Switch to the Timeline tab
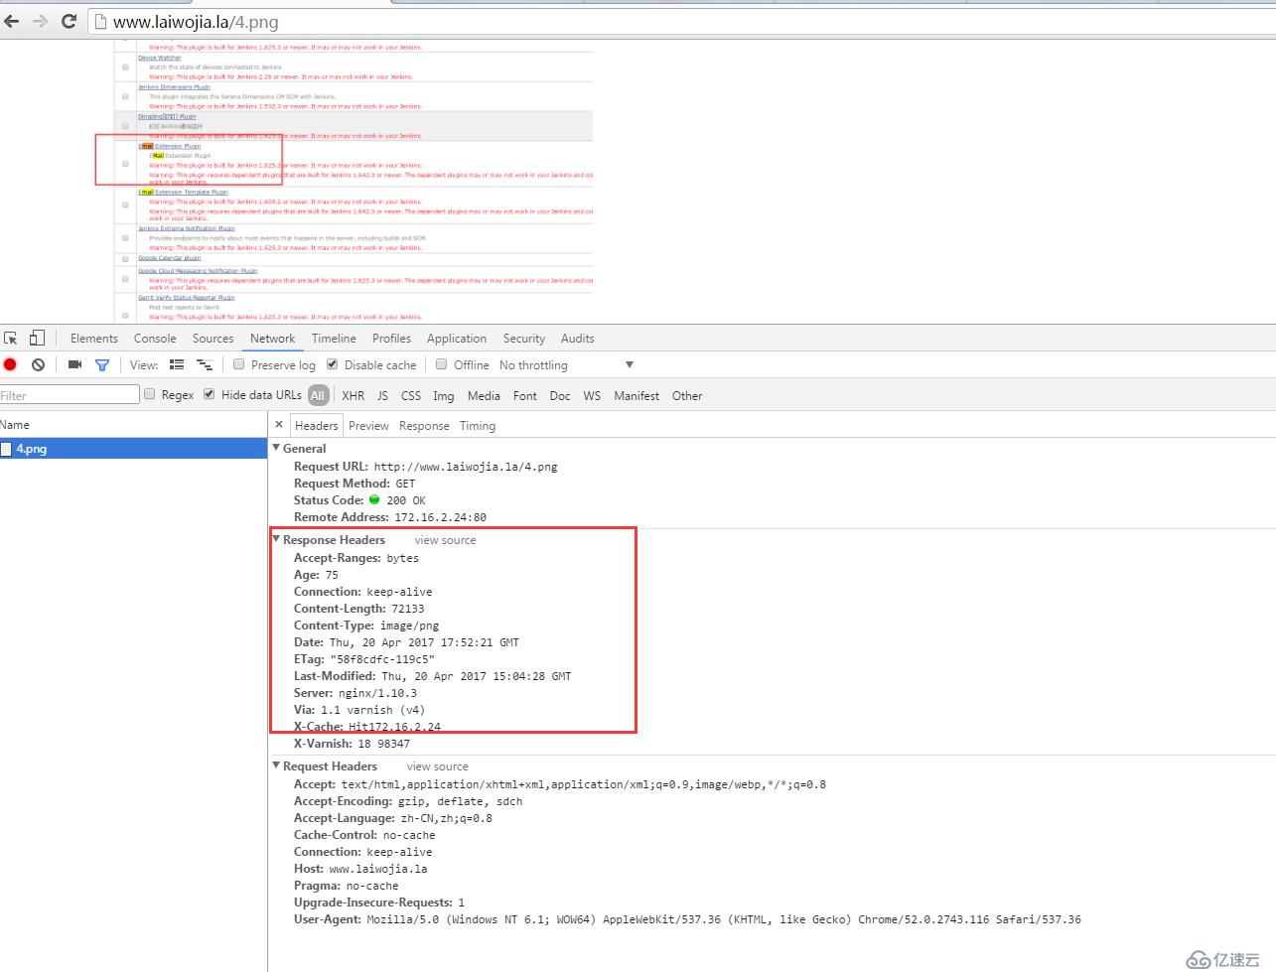This screenshot has height=972, width=1276. 334,339
